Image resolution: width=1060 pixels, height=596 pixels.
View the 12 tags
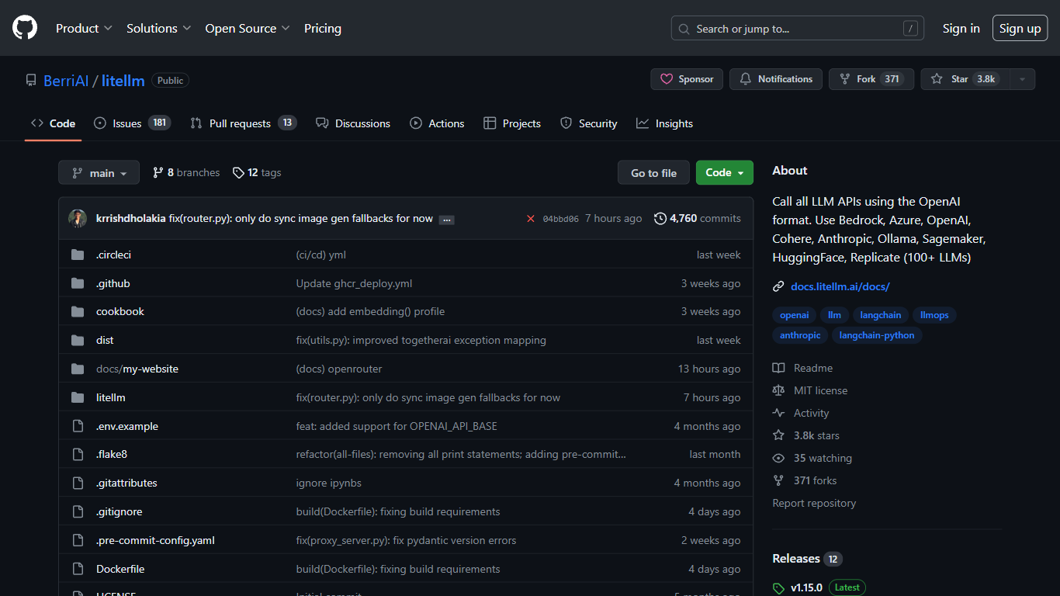coord(257,172)
